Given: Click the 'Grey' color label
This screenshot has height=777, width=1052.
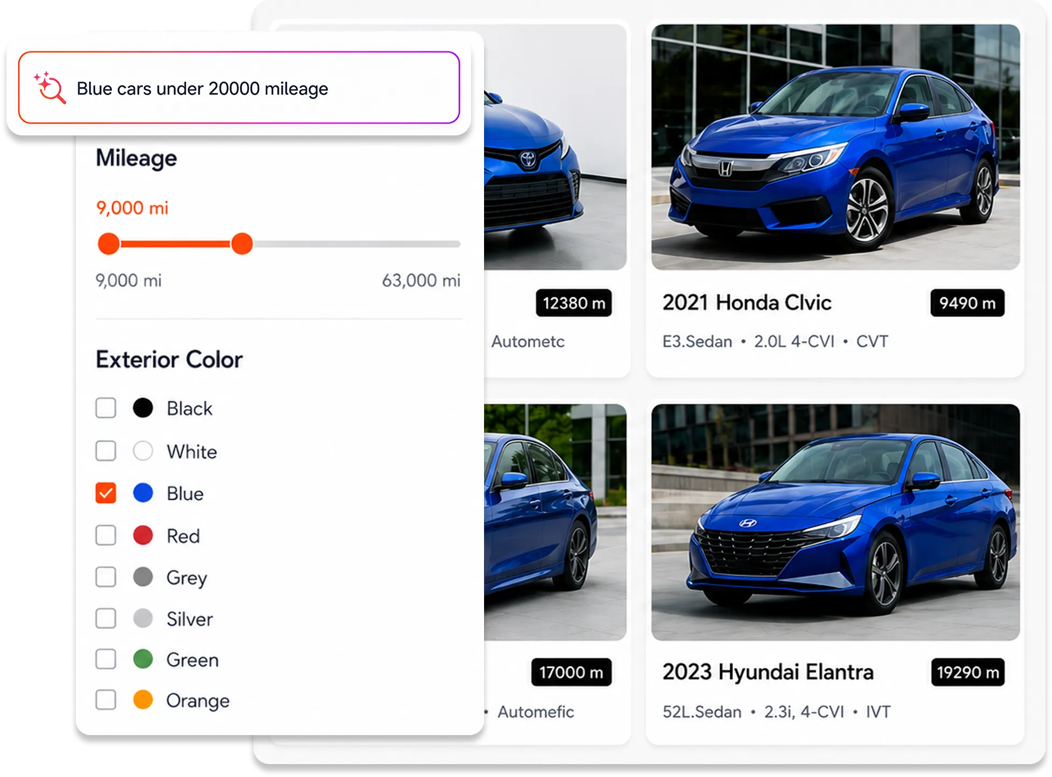Looking at the screenshot, I should tap(187, 578).
